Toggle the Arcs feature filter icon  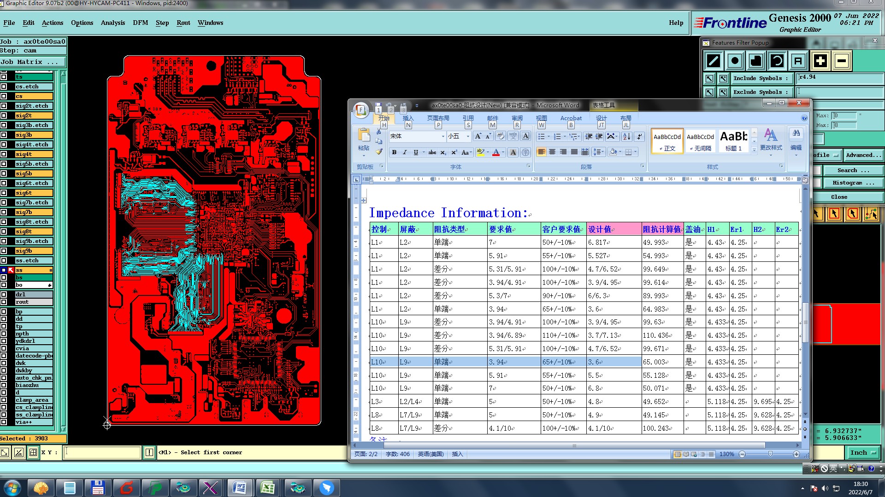point(777,61)
